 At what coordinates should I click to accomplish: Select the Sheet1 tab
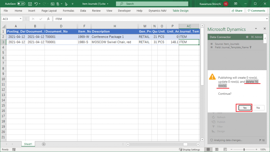28,144
